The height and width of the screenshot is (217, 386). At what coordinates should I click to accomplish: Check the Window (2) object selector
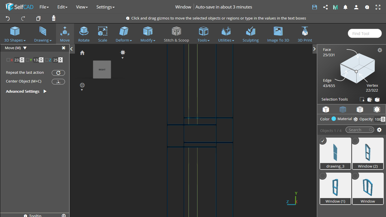[355, 141]
